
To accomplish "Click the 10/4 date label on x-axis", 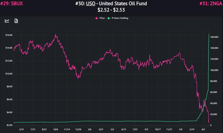I will click(55, 129).
